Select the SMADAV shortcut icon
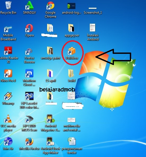Viewport: 146px width, 157px height. click(x=29, y=5)
